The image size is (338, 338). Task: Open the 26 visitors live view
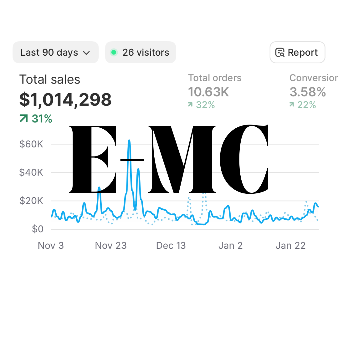click(x=141, y=52)
